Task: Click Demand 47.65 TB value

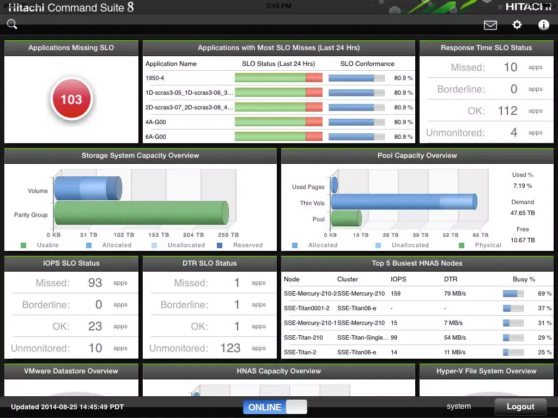Action: [x=523, y=213]
